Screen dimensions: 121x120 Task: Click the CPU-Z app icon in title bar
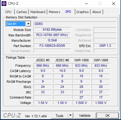point(4,4)
